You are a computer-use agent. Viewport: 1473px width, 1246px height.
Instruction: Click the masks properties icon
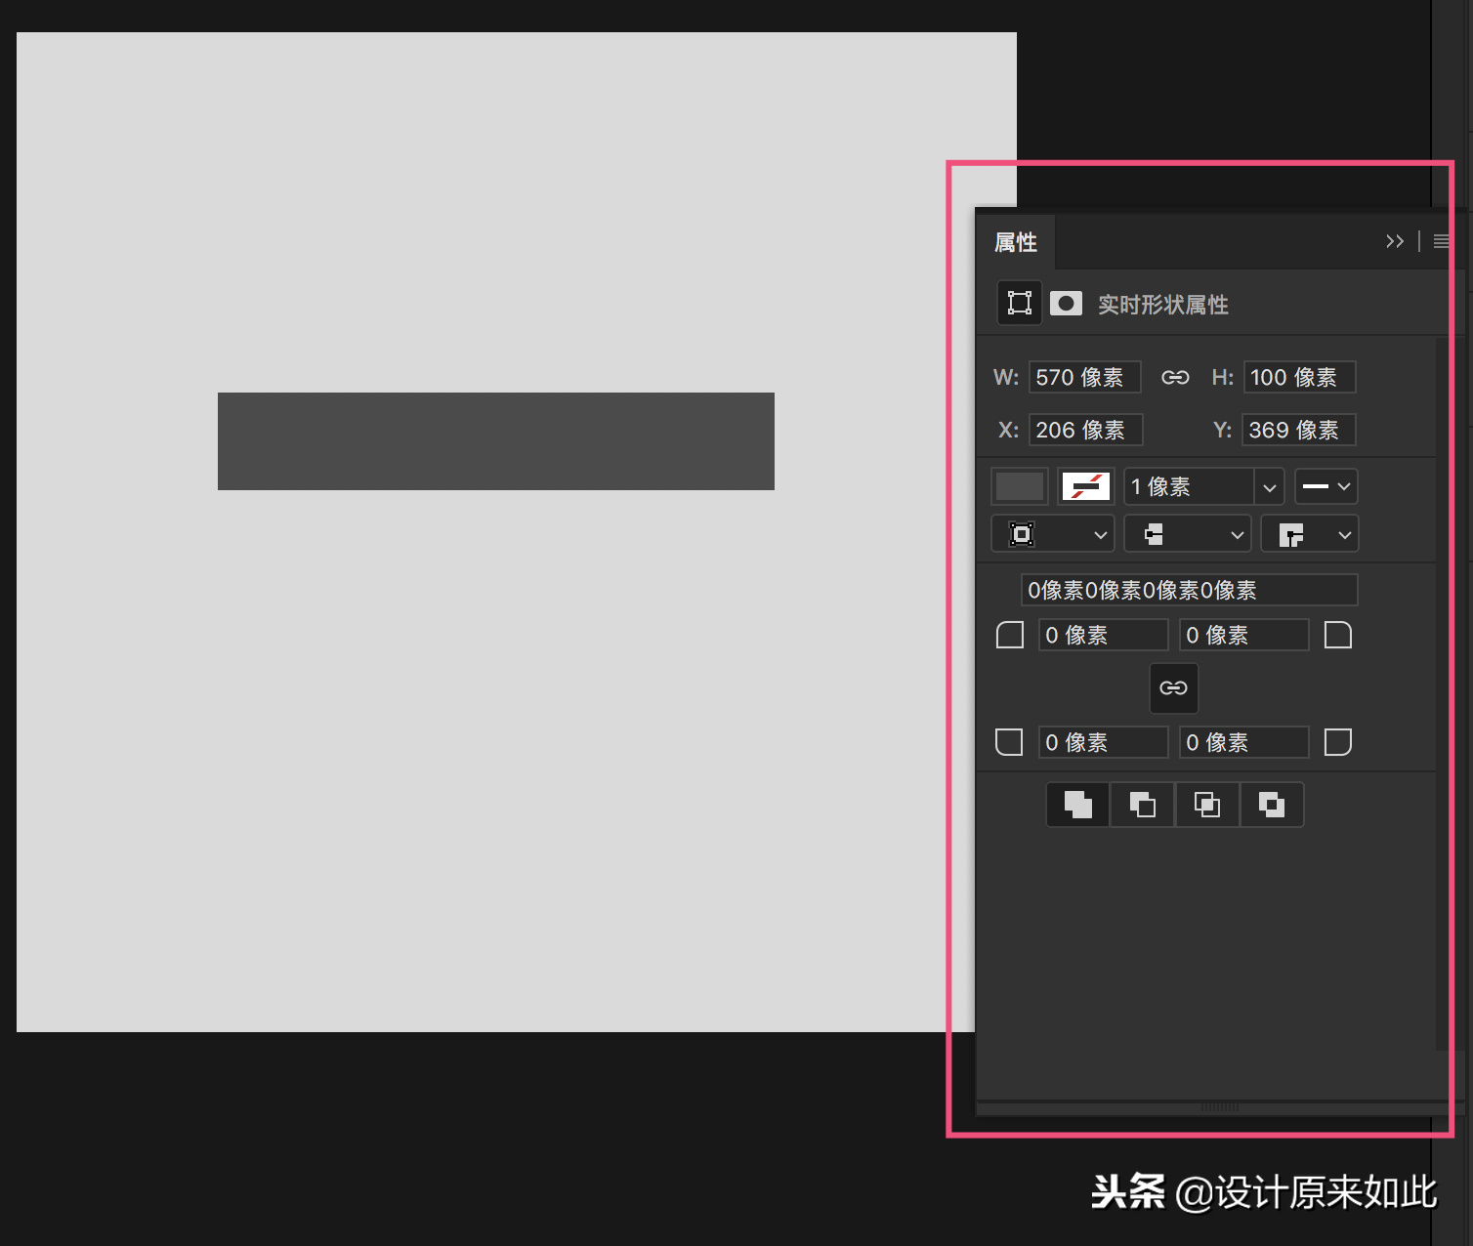(x=1066, y=303)
